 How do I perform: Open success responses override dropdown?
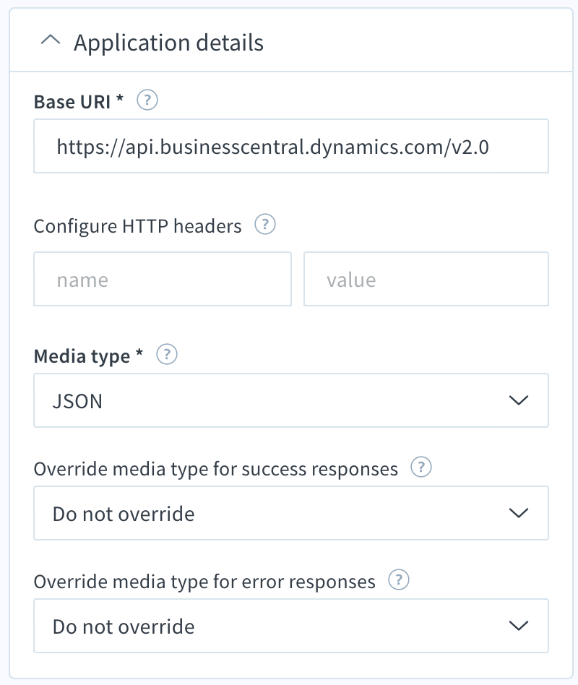coord(291,513)
